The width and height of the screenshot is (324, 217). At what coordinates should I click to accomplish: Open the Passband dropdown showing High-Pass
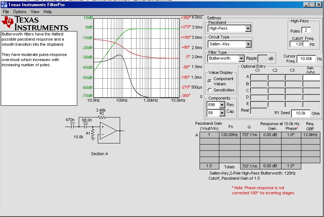248,29
